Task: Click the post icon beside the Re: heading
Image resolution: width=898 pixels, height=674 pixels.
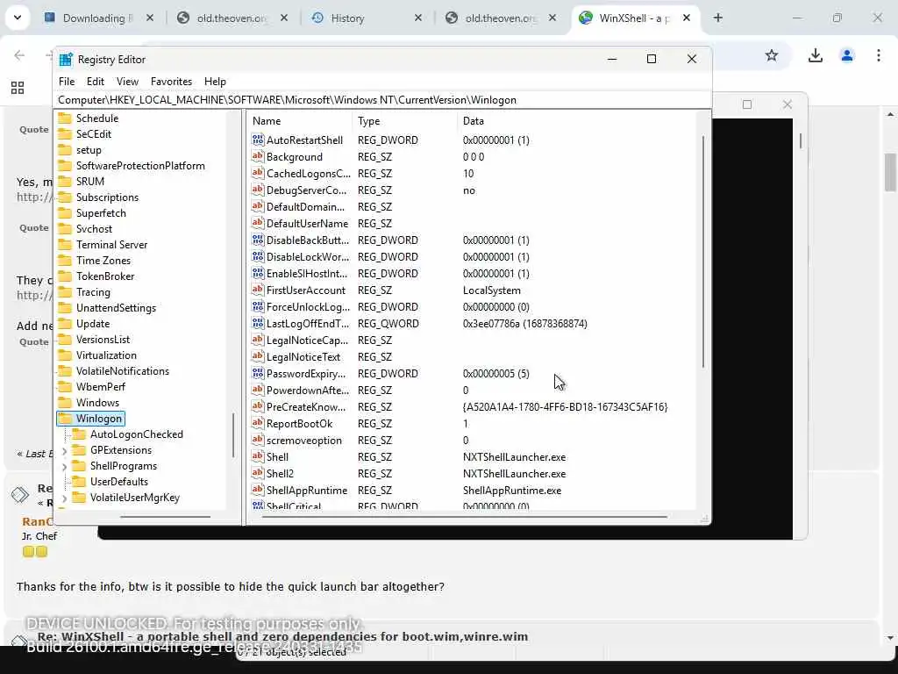Action: pyautogui.click(x=20, y=494)
